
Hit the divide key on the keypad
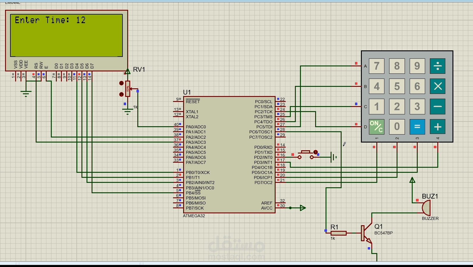[x=438, y=66]
